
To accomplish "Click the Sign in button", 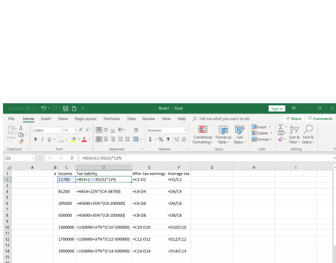I will 277,109.
